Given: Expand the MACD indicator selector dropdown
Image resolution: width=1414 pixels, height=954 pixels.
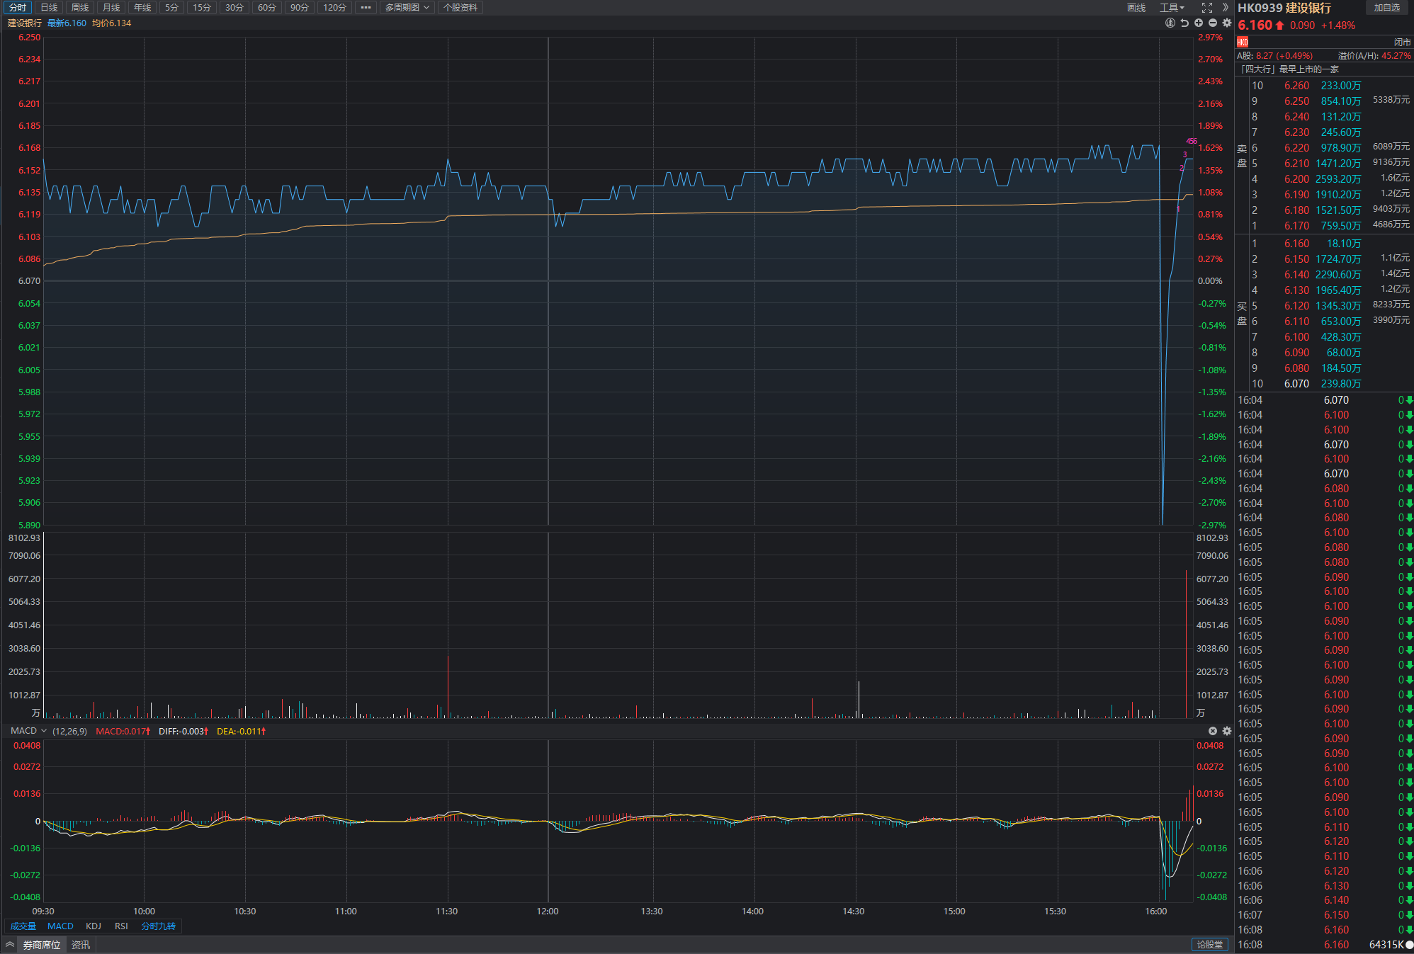Looking at the screenshot, I should tap(44, 731).
